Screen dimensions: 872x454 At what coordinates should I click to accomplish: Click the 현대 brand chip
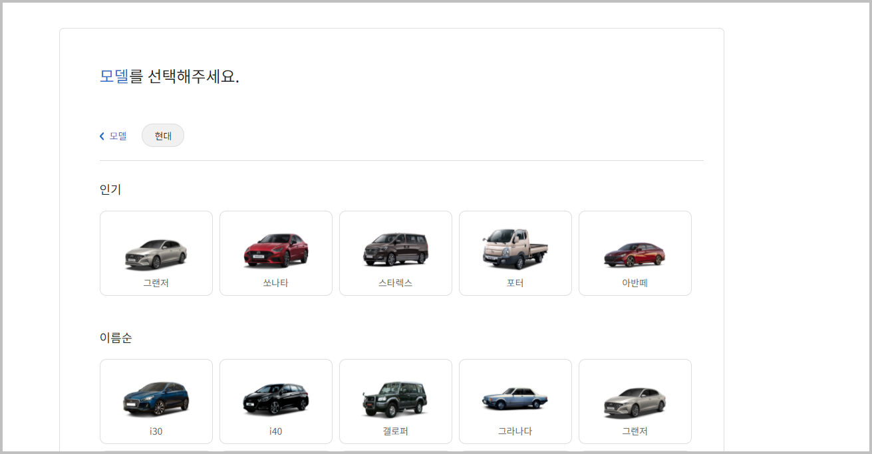pyautogui.click(x=163, y=136)
